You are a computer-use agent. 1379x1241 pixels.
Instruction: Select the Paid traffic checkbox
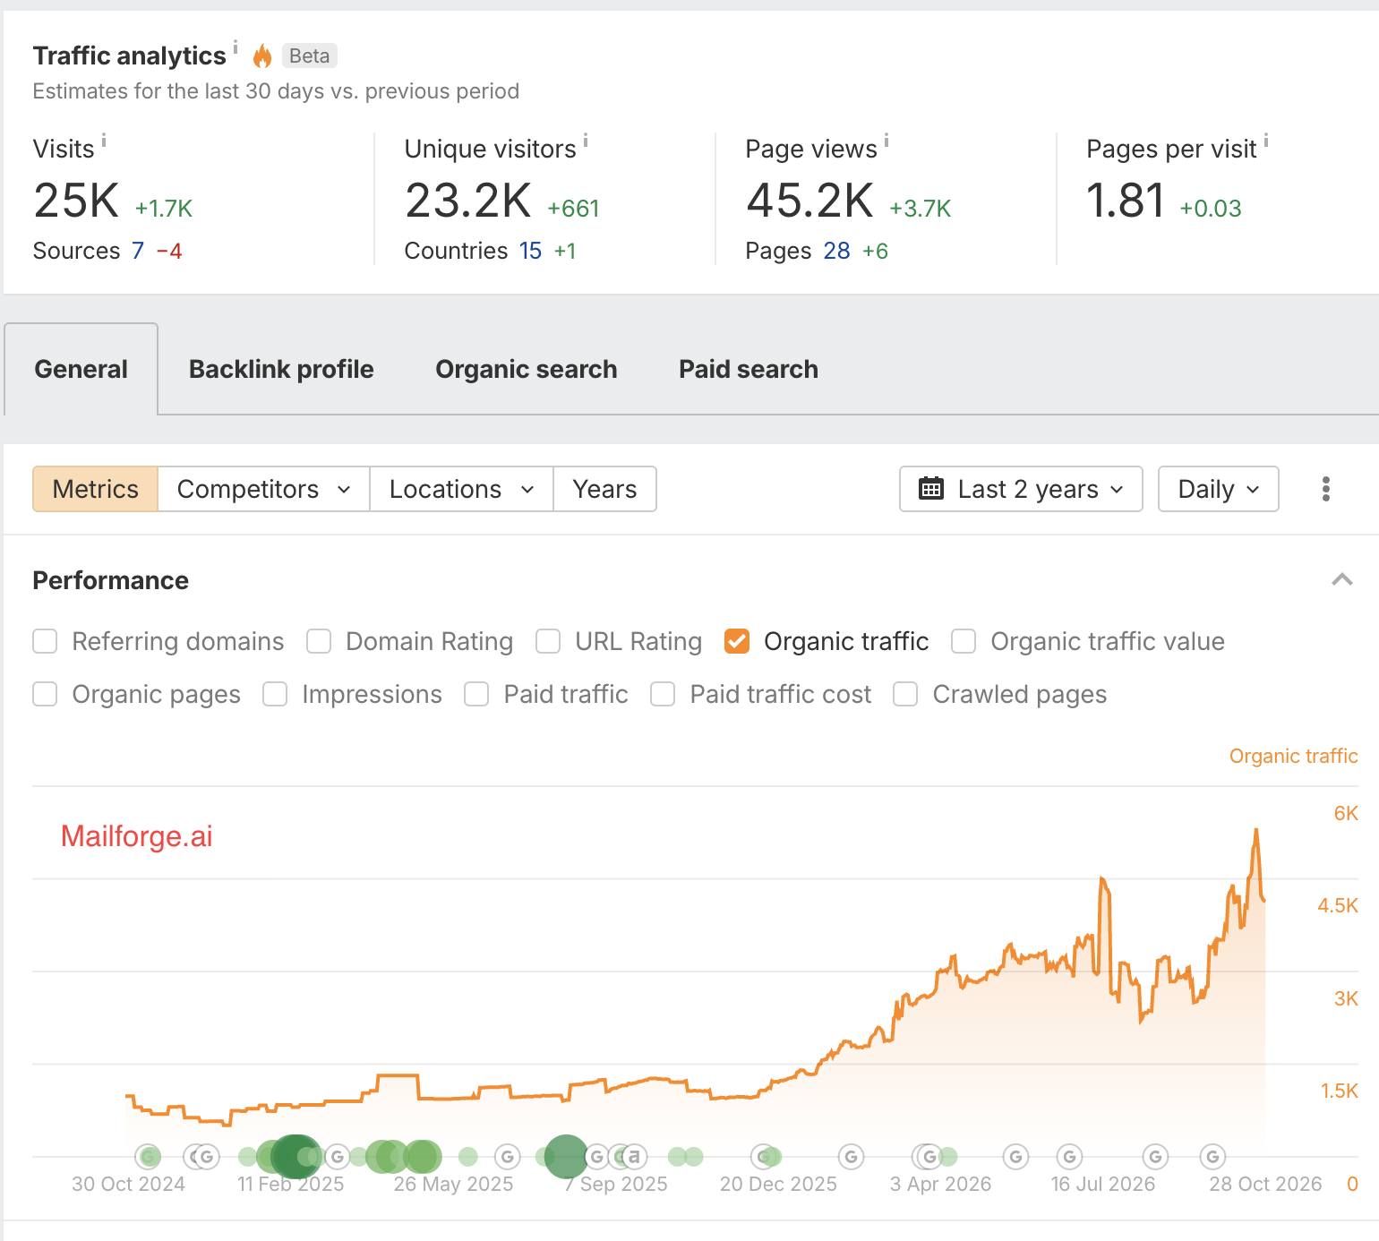tap(476, 694)
